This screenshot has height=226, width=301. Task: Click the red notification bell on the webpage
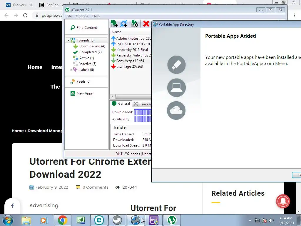coord(283,201)
